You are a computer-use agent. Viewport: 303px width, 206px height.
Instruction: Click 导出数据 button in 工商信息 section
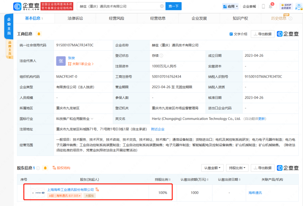263,34
